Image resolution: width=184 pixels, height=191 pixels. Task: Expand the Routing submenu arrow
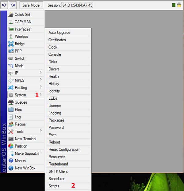[x=41, y=87]
